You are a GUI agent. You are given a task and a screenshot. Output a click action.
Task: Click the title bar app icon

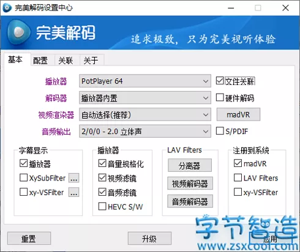pos(7,8)
